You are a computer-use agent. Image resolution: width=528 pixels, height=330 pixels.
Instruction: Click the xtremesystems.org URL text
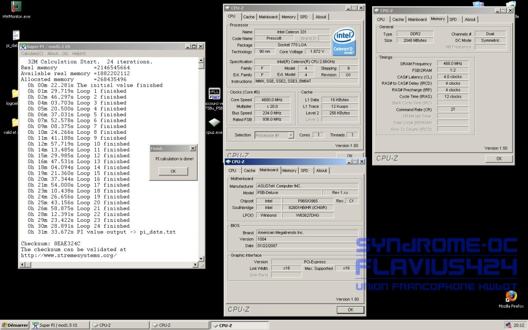69,255
